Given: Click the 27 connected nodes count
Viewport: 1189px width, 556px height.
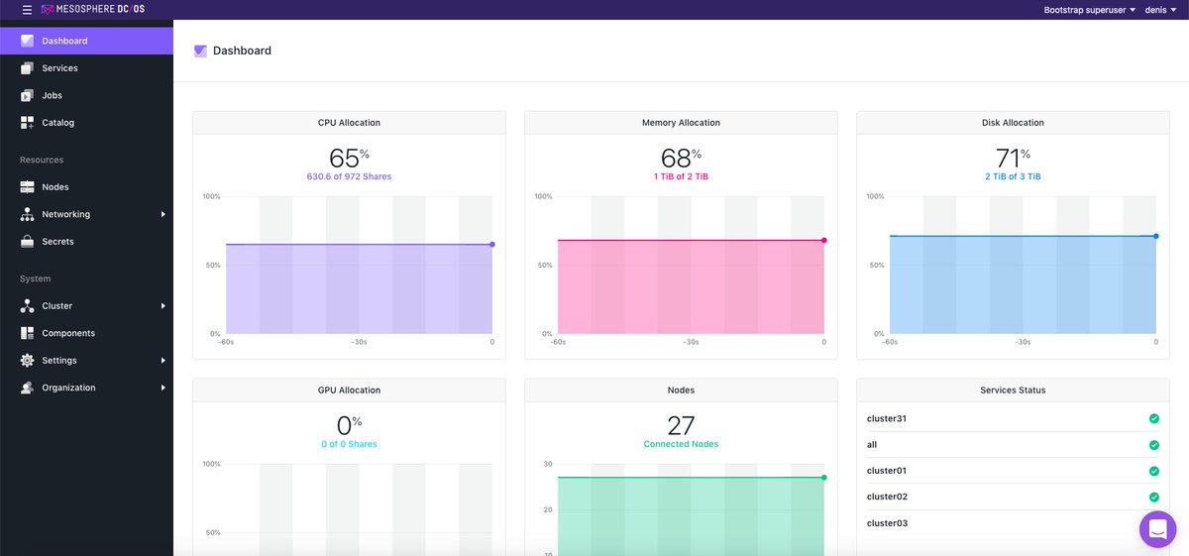Looking at the screenshot, I should pyautogui.click(x=681, y=425).
